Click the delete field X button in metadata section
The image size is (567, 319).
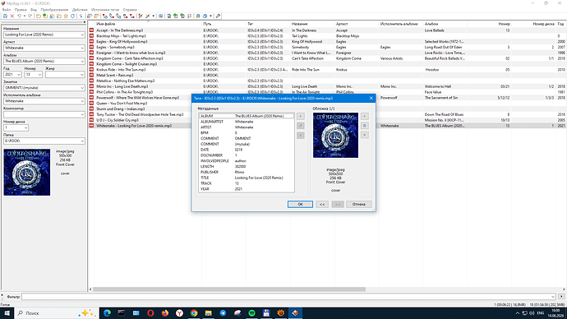pyautogui.click(x=301, y=136)
